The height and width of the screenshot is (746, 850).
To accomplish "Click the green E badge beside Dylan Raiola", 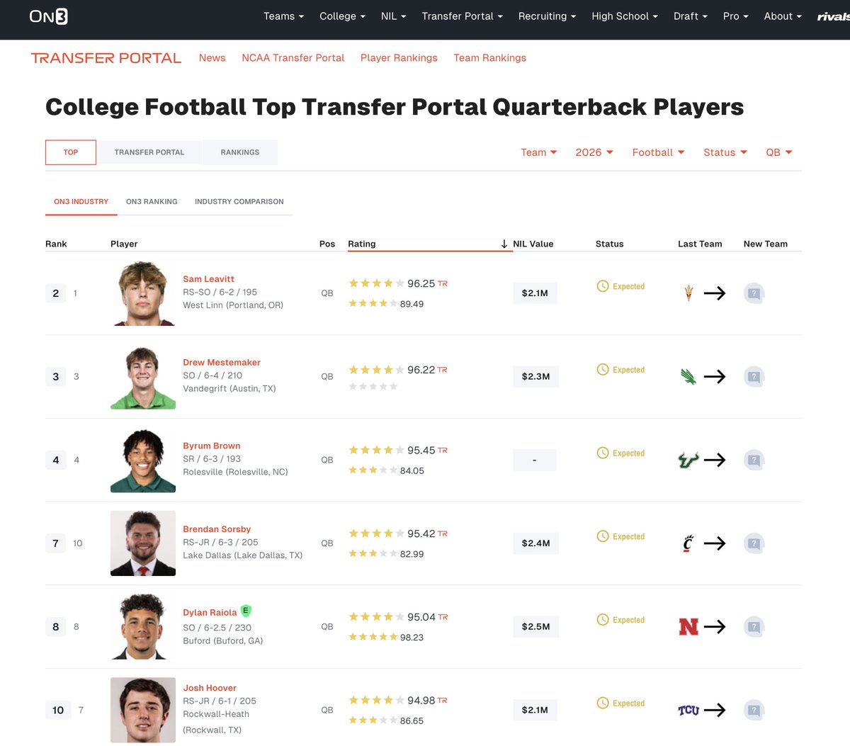I will pos(246,611).
